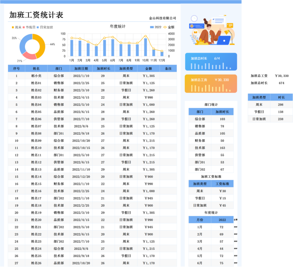Image resolution: width=293 pixels, height=267 pixels.
Task: Click the 金额 line legend marker
Action: [x=166, y=27]
